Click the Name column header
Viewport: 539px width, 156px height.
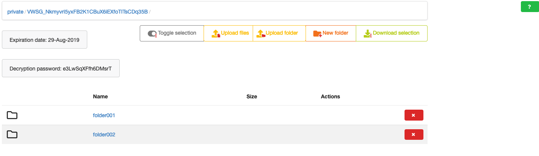click(x=100, y=96)
